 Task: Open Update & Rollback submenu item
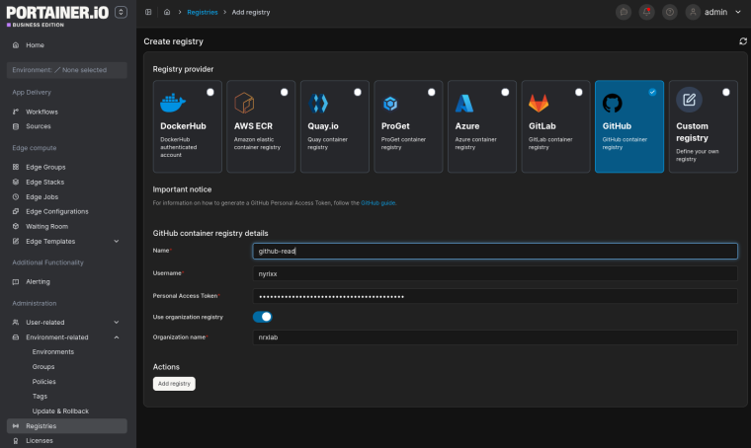tap(60, 411)
